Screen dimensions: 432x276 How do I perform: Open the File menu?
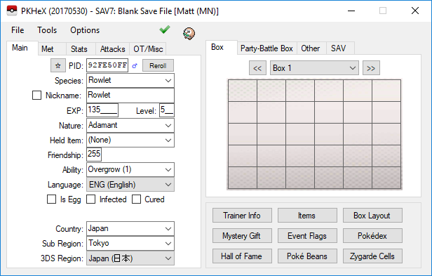click(18, 30)
